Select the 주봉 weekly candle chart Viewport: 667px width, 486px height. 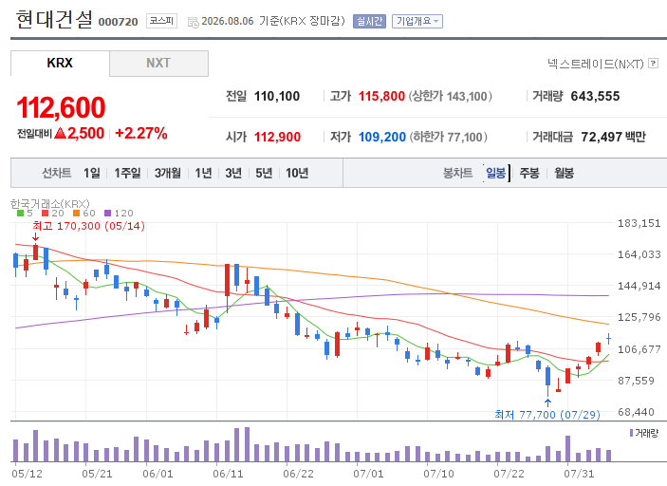pos(529,173)
